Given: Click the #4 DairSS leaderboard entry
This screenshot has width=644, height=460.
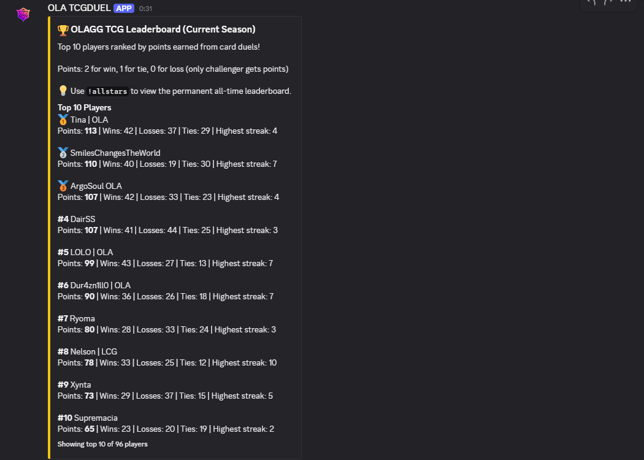Looking at the screenshot, I should coord(77,219).
